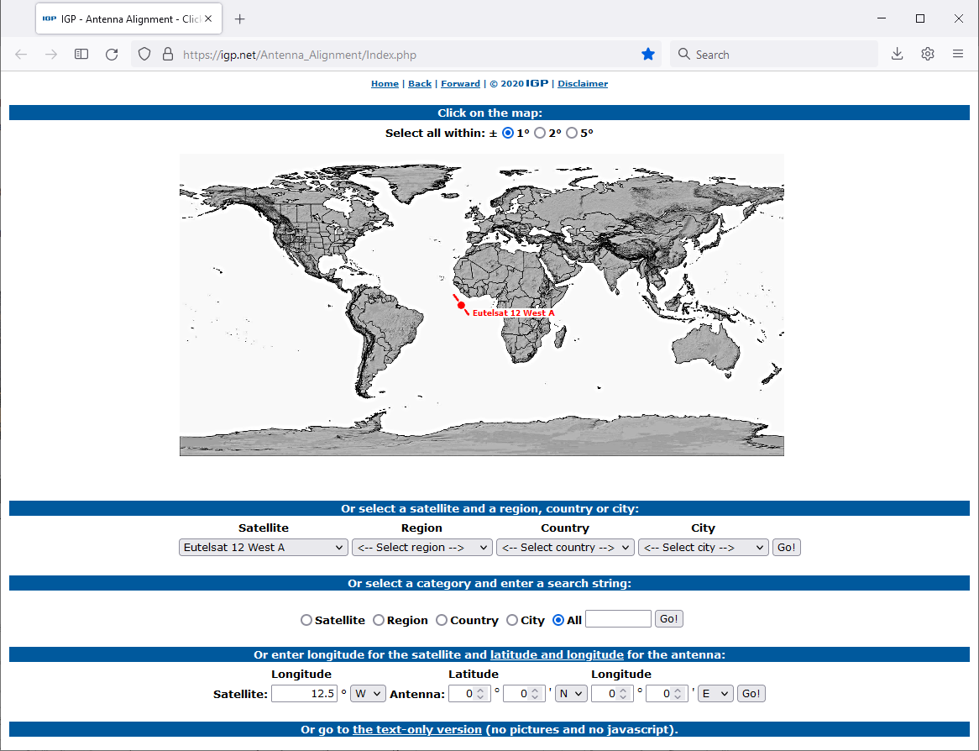
Task: Open the Select city dropdown
Action: (703, 548)
